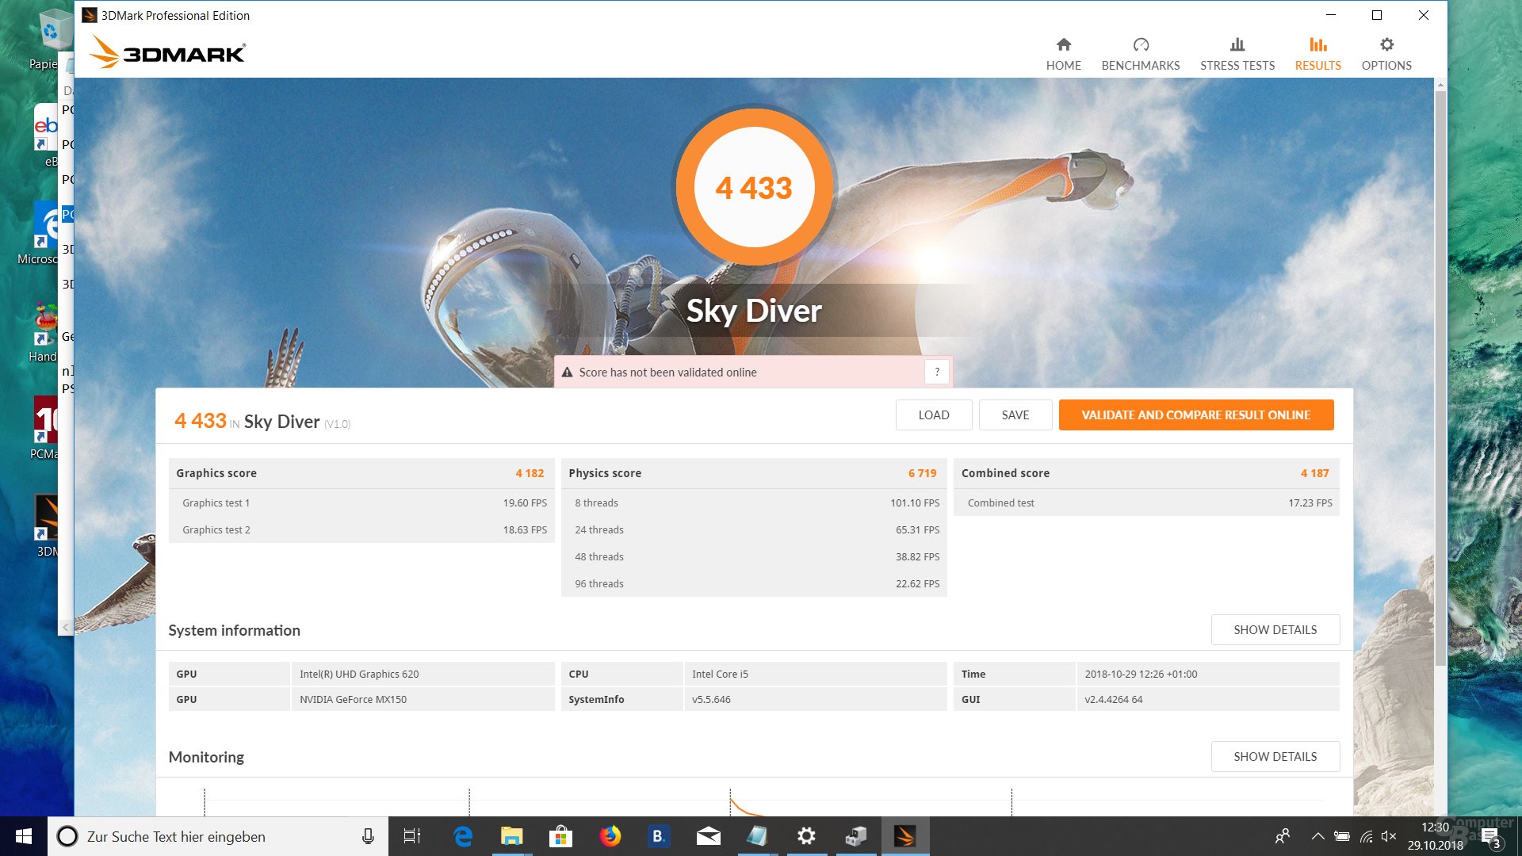This screenshot has height=856, width=1522.
Task: Launch Firefox from the taskbar
Action: pos(610,836)
